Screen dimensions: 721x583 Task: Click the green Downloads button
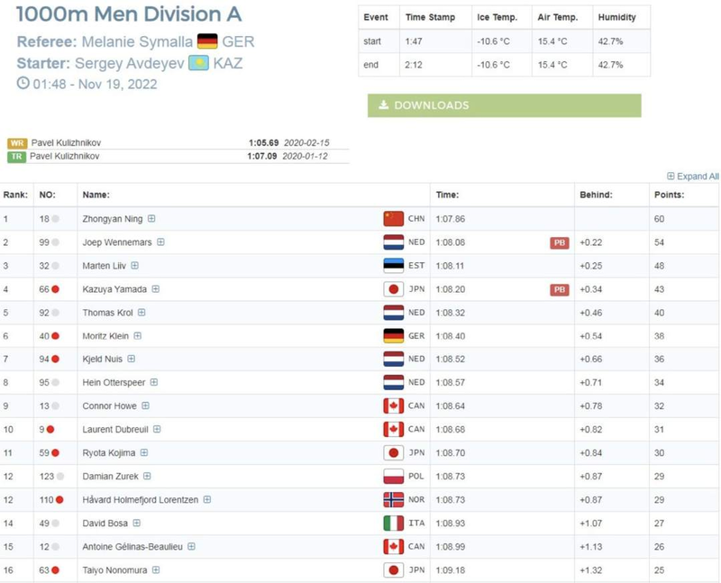[504, 105]
